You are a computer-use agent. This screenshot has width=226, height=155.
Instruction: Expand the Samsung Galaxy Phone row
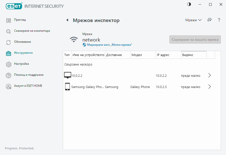click(x=209, y=86)
